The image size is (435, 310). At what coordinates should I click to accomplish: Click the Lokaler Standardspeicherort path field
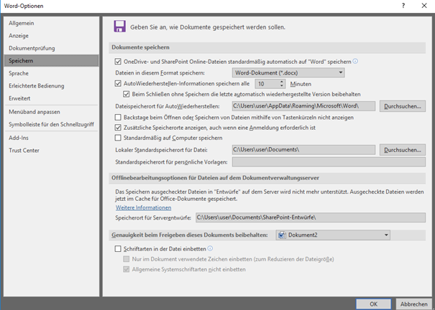(303, 150)
